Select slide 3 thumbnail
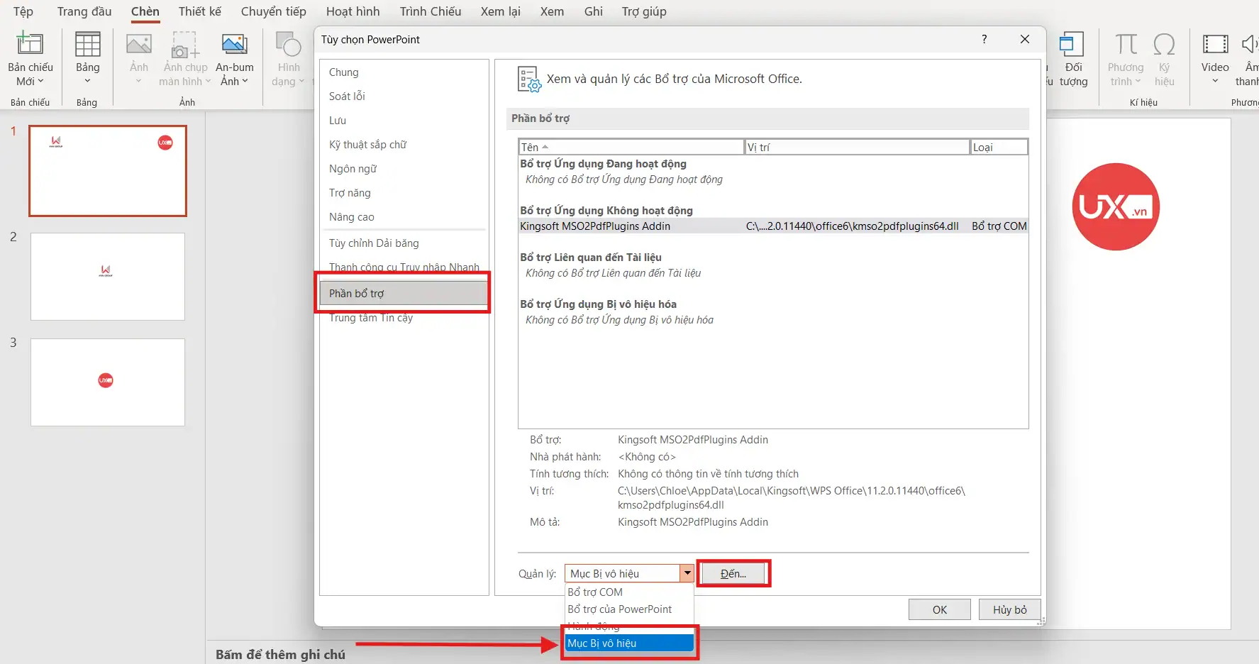This screenshot has height=664, width=1259. pyautogui.click(x=107, y=382)
